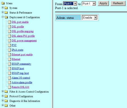Image resolution: width=127 pixels, height=108 pixels.
Task: Open the to port dropdown
Action: (x=89, y=4)
